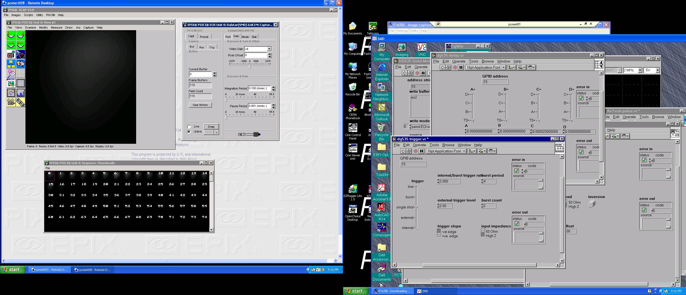This screenshot has height=295, width=686.
Task: Toggle error out status checkbox in trigger.vi
Action: 517,224
